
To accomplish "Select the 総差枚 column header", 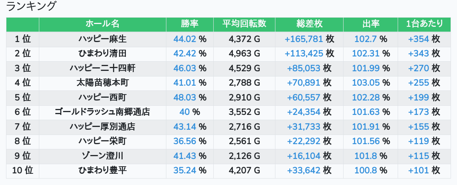I will [x=309, y=24].
